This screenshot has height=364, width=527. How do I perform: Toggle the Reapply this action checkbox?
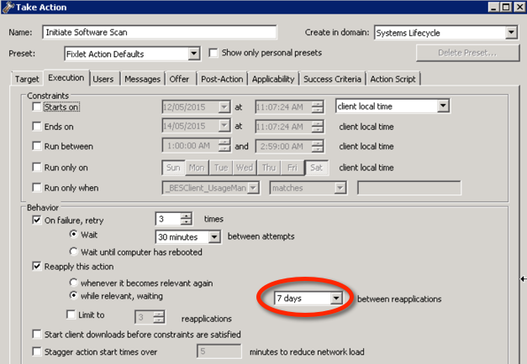click(x=36, y=266)
